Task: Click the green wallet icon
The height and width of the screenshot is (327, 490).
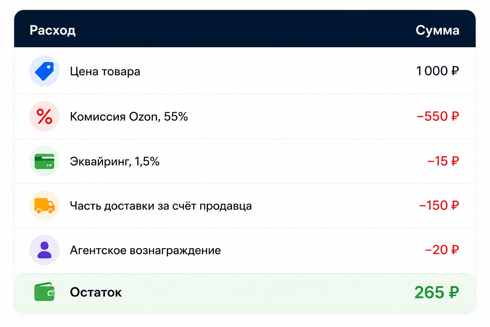Action: point(44,292)
